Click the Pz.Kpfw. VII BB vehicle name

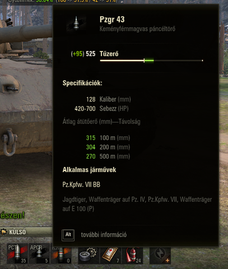(81, 184)
